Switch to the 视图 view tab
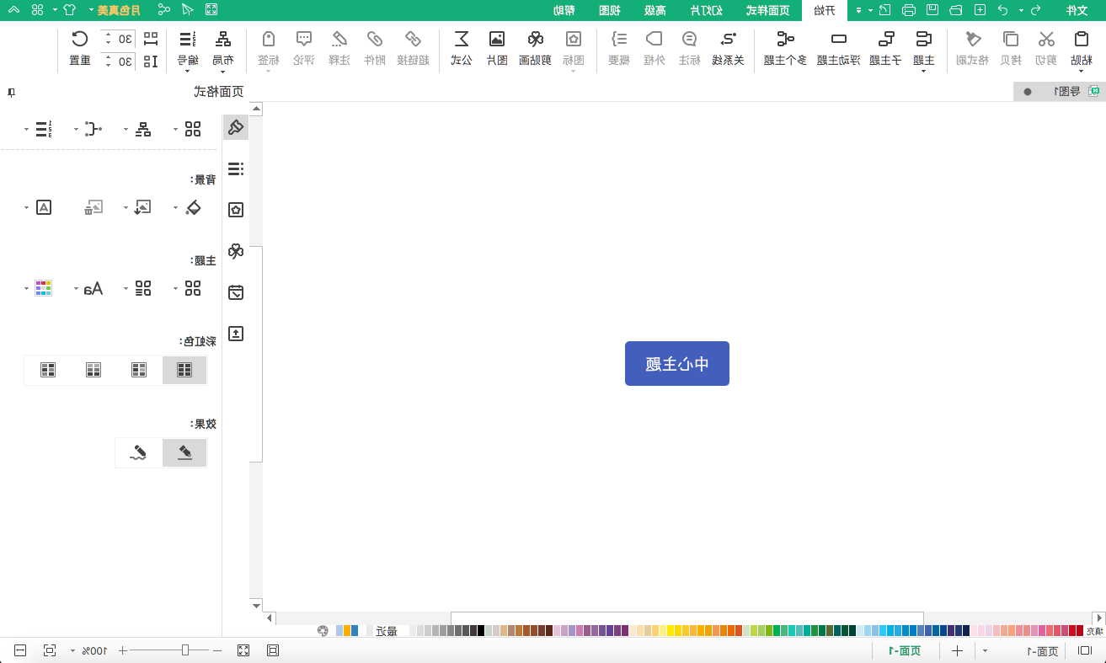 pyautogui.click(x=609, y=10)
